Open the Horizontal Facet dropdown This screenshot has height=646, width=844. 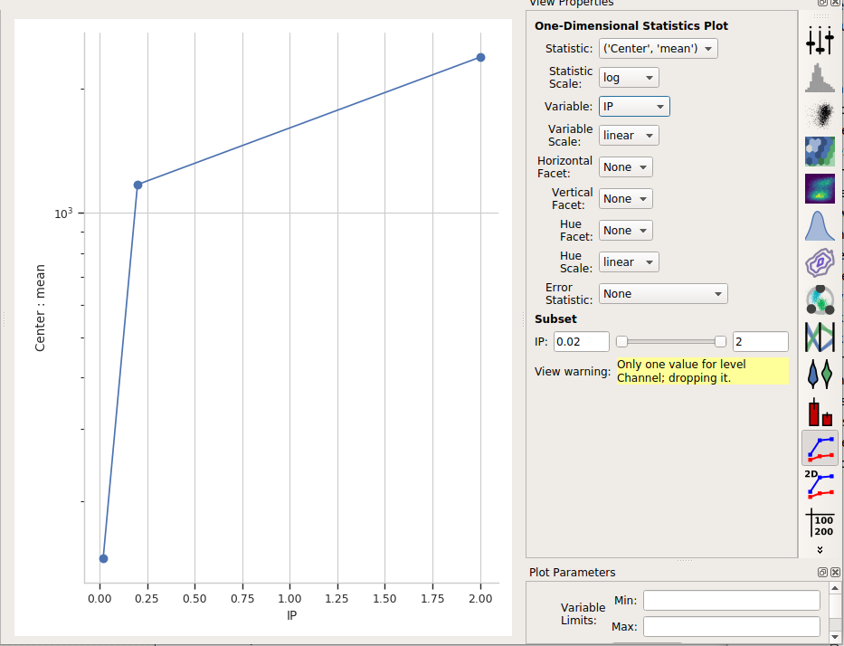625,166
